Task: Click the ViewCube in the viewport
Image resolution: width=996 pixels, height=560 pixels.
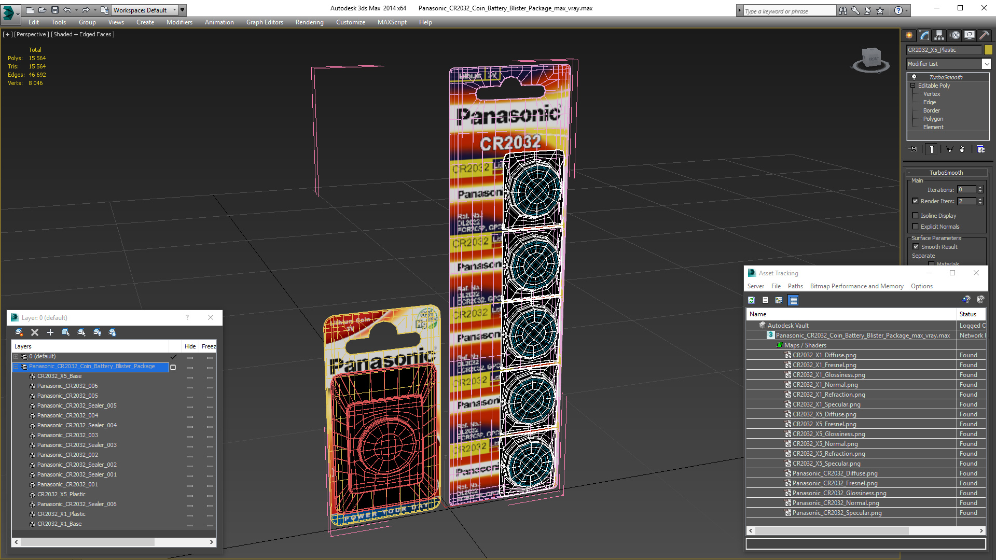Action: pyautogui.click(x=871, y=59)
